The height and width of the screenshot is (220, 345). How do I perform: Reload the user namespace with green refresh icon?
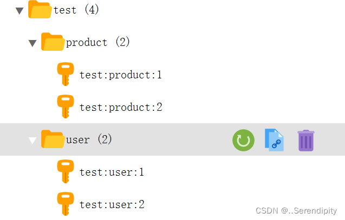[243, 140]
